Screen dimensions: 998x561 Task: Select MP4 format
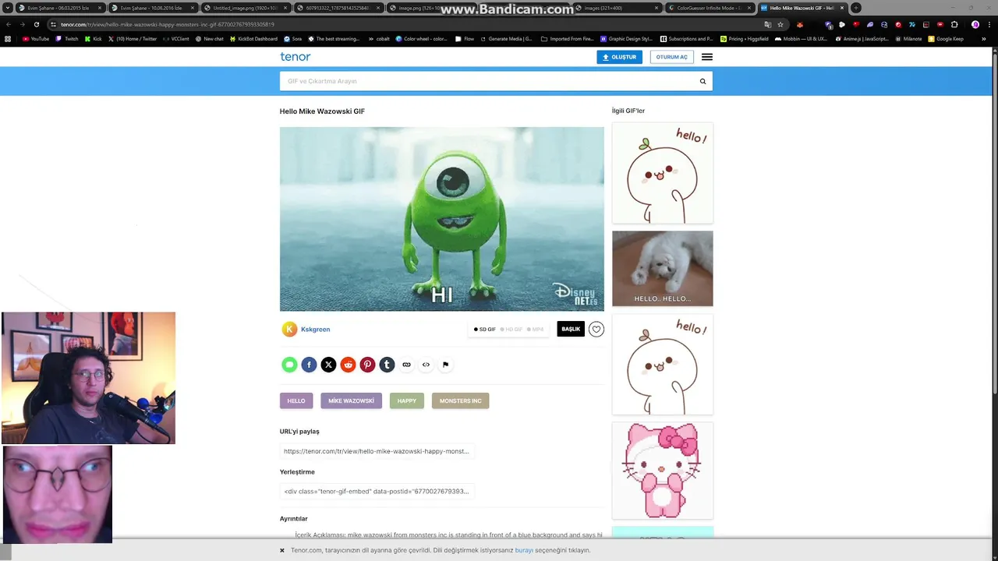pos(536,330)
